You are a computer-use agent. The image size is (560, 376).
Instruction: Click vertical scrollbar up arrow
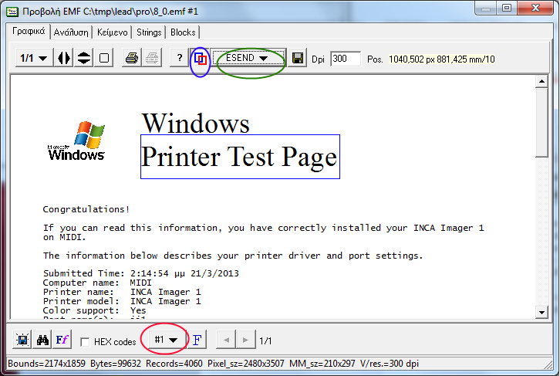pyautogui.click(x=541, y=82)
